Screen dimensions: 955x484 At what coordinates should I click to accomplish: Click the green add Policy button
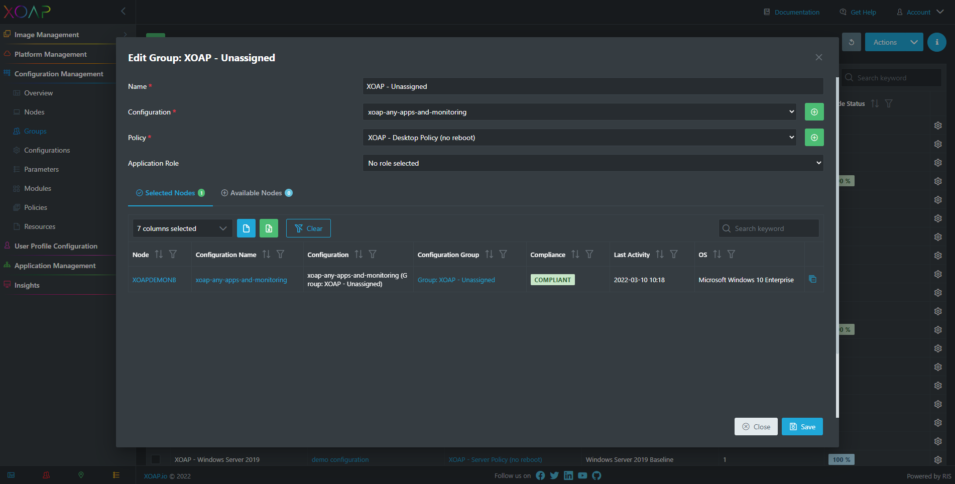(814, 138)
